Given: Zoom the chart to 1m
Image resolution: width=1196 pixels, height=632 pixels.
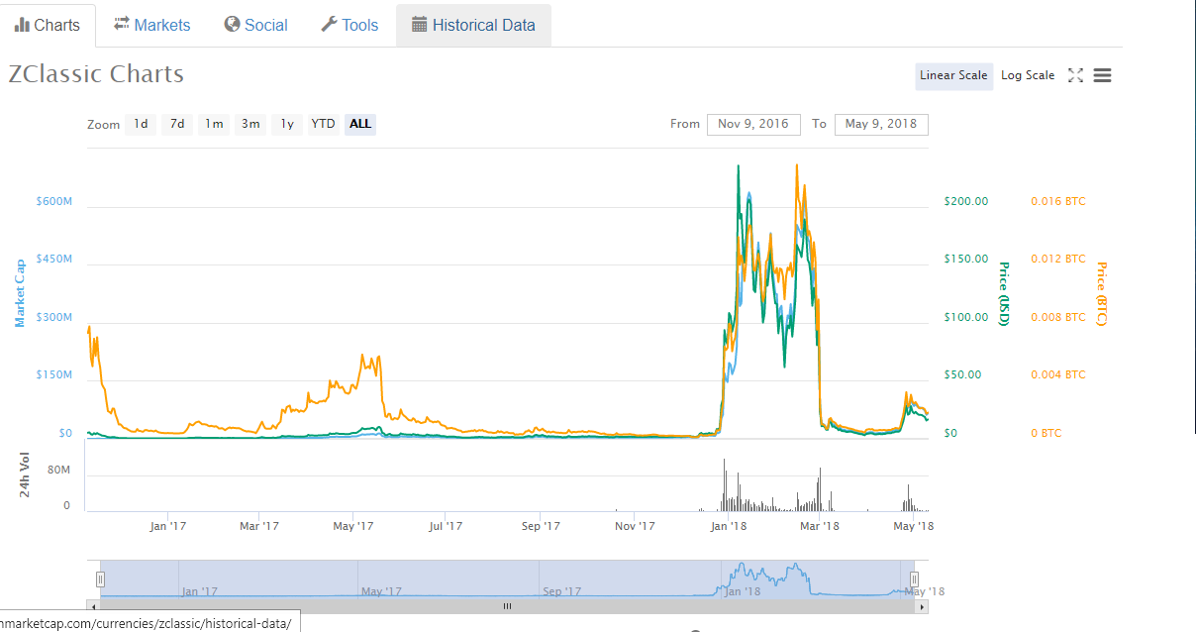Looking at the screenshot, I should click(x=214, y=124).
